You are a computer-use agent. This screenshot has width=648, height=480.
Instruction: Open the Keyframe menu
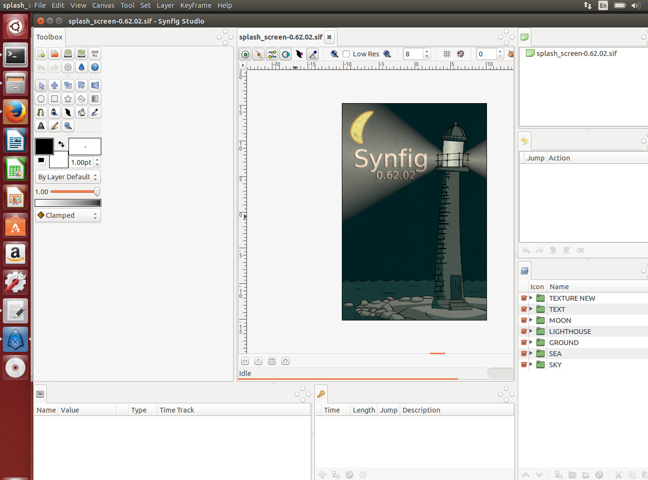pyautogui.click(x=196, y=5)
